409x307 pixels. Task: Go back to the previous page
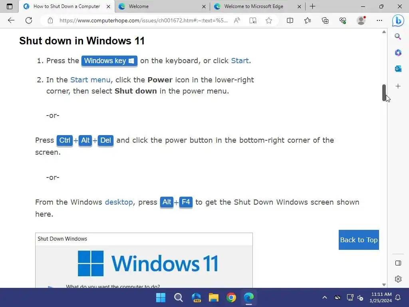pyautogui.click(x=11, y=20)
